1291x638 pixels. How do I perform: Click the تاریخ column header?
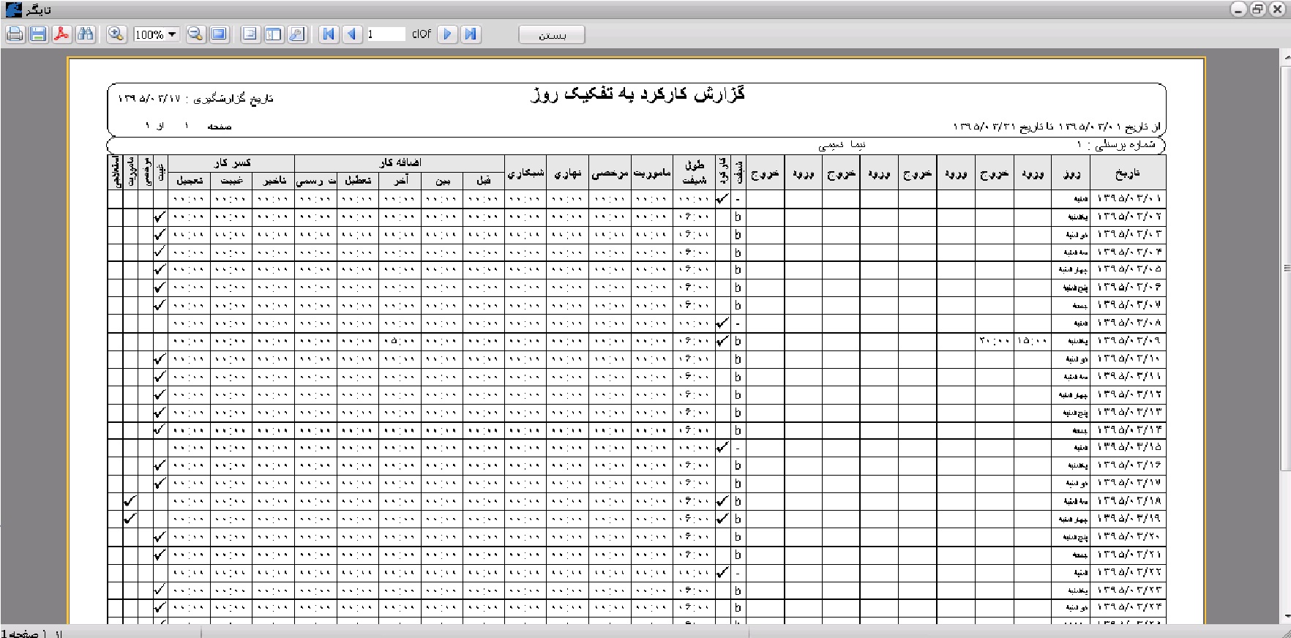pyautogui.click(x=1127, y=174)
